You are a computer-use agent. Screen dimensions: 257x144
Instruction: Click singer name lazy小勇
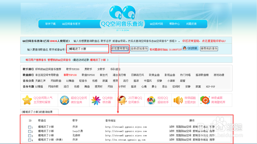[x=78, y=131]
